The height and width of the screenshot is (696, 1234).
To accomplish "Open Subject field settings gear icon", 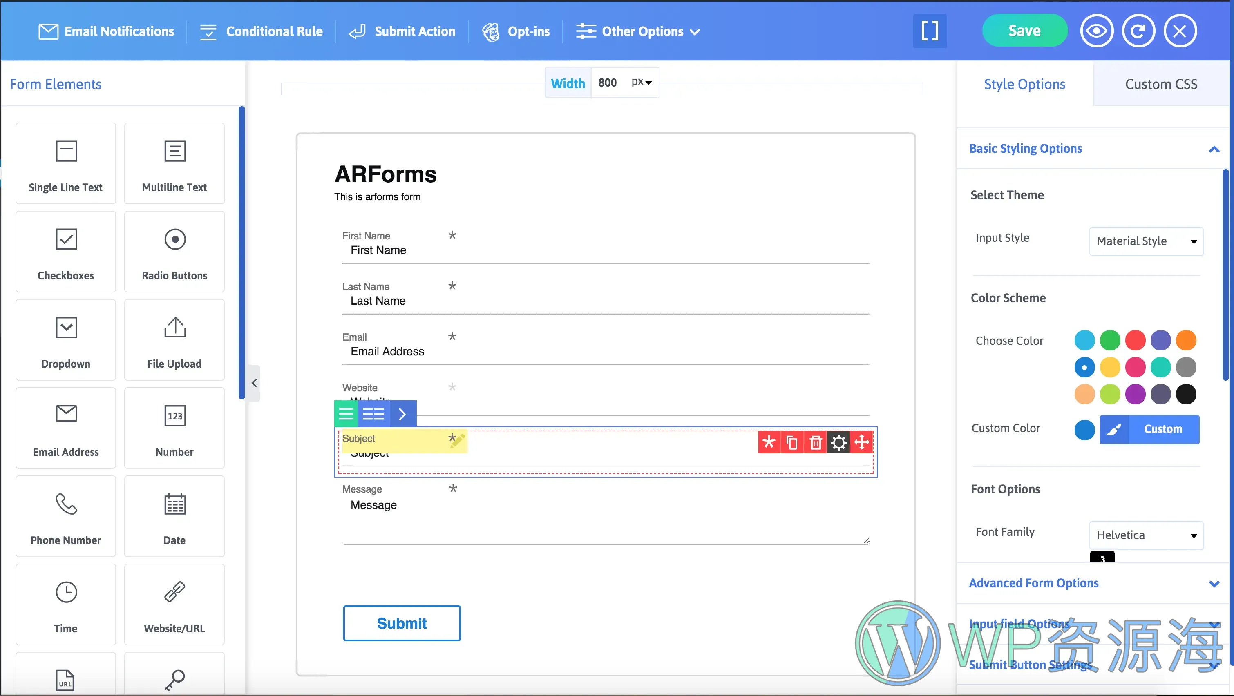I will pyautogui.click(x=838, y=442).
